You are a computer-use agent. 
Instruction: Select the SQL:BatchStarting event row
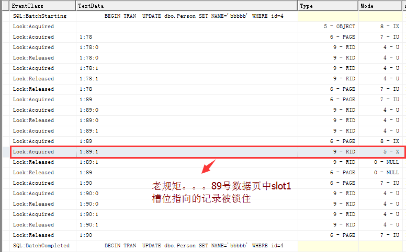coord(206,16)
